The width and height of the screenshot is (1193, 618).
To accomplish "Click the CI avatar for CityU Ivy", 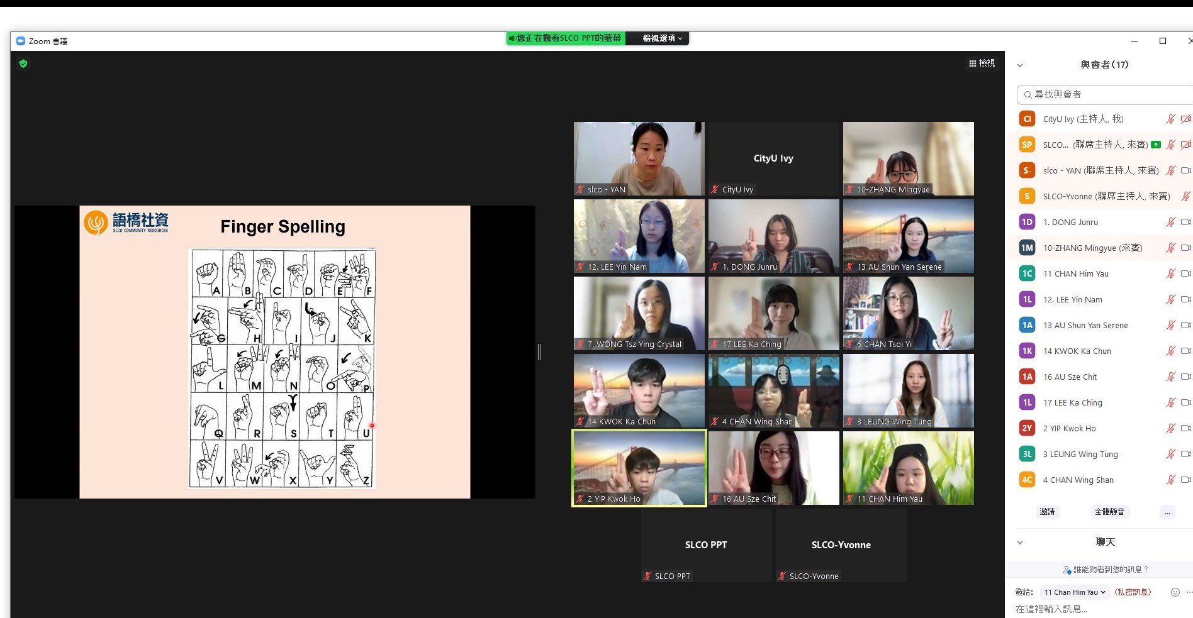I will click(1027, 119).
